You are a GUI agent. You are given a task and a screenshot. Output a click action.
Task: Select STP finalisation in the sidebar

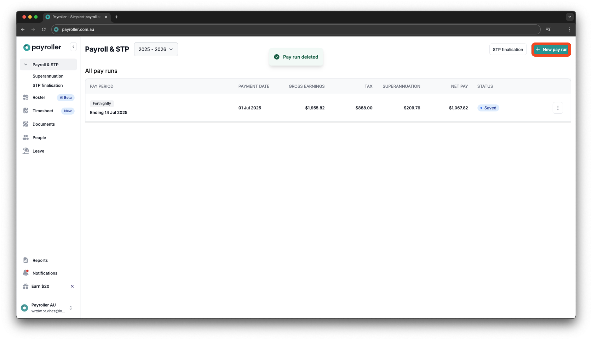point(47,85)
